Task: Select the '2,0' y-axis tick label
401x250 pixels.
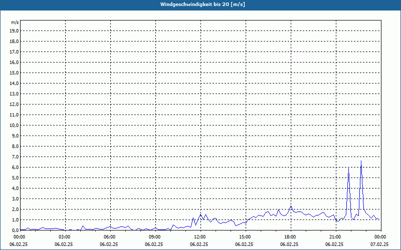Action: [x=15, y=209]
